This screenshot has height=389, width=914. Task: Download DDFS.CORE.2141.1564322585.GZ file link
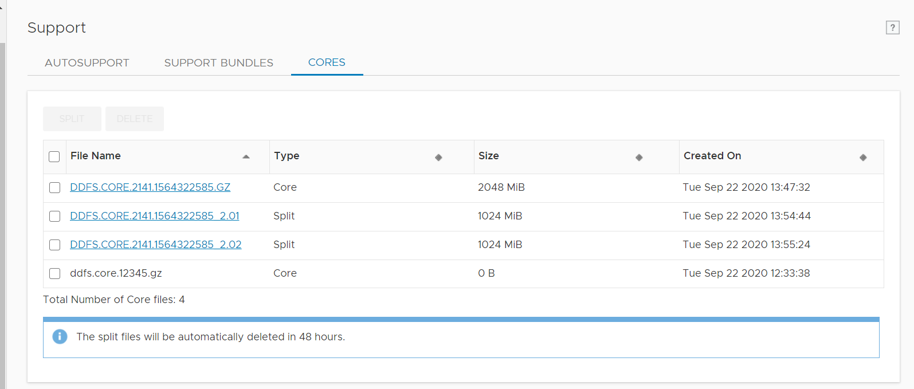[x=150, y=187]
